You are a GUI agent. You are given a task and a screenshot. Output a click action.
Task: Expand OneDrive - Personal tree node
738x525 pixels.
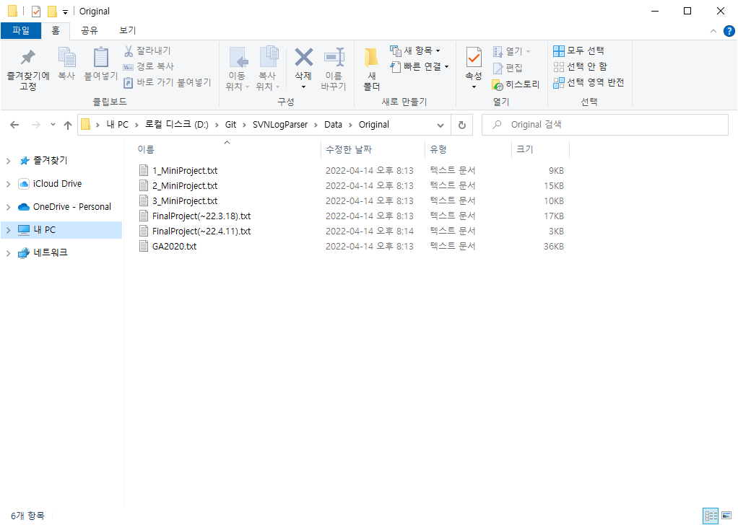pos(9,207)
